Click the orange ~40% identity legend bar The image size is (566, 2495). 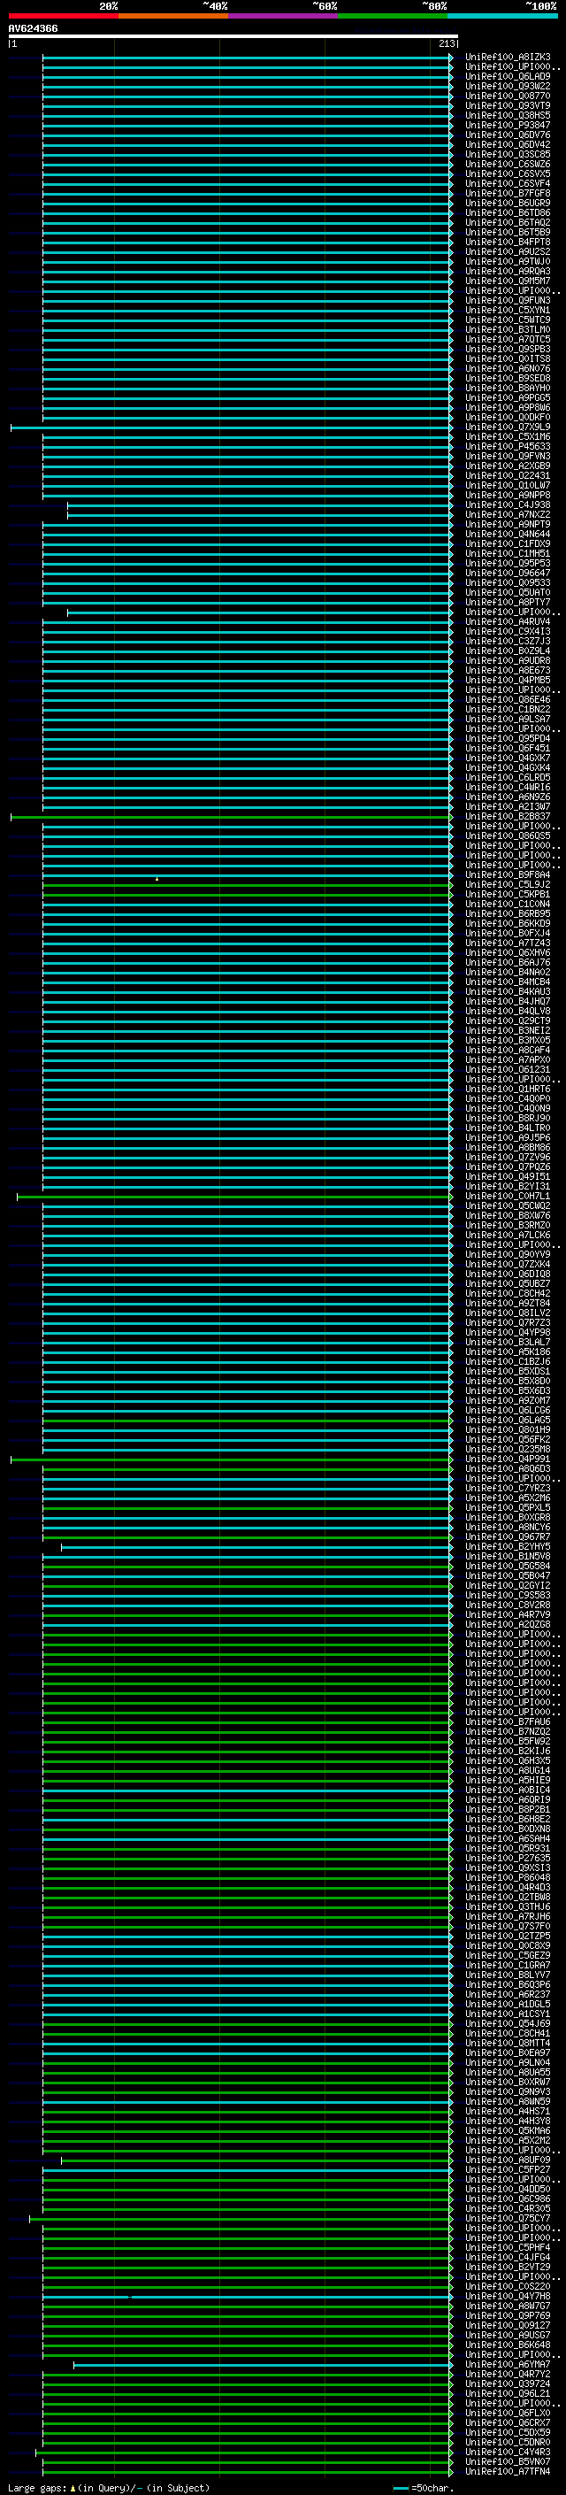(x=173, y=16)
